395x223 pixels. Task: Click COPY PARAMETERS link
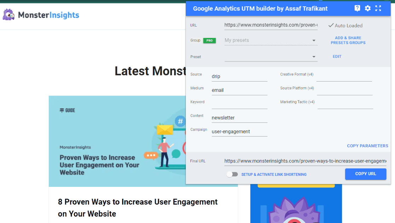point(367,145)
